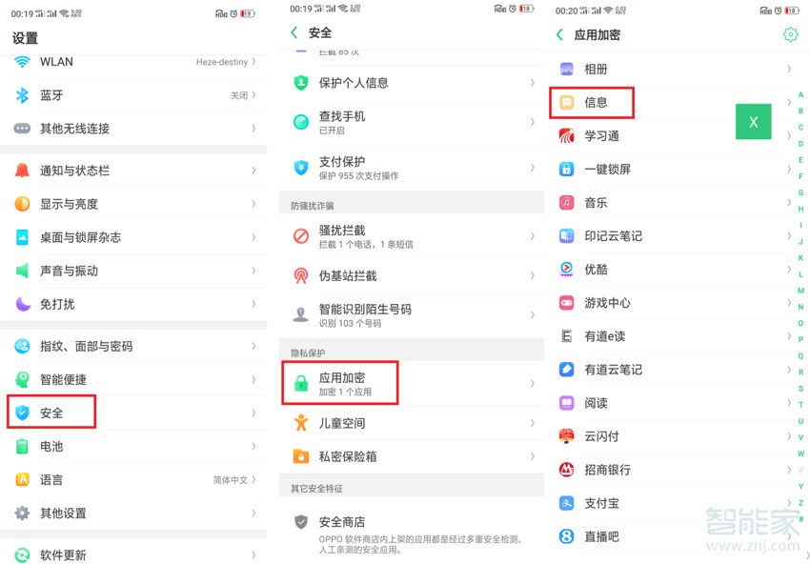Go back from the 应用加密 screen
This screenshot has height=564, width=810.
coord(559,34)
